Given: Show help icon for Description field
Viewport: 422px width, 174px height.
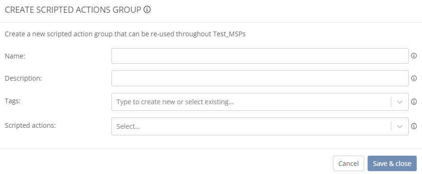Looking at the screenshot, I should click(414, 78).
